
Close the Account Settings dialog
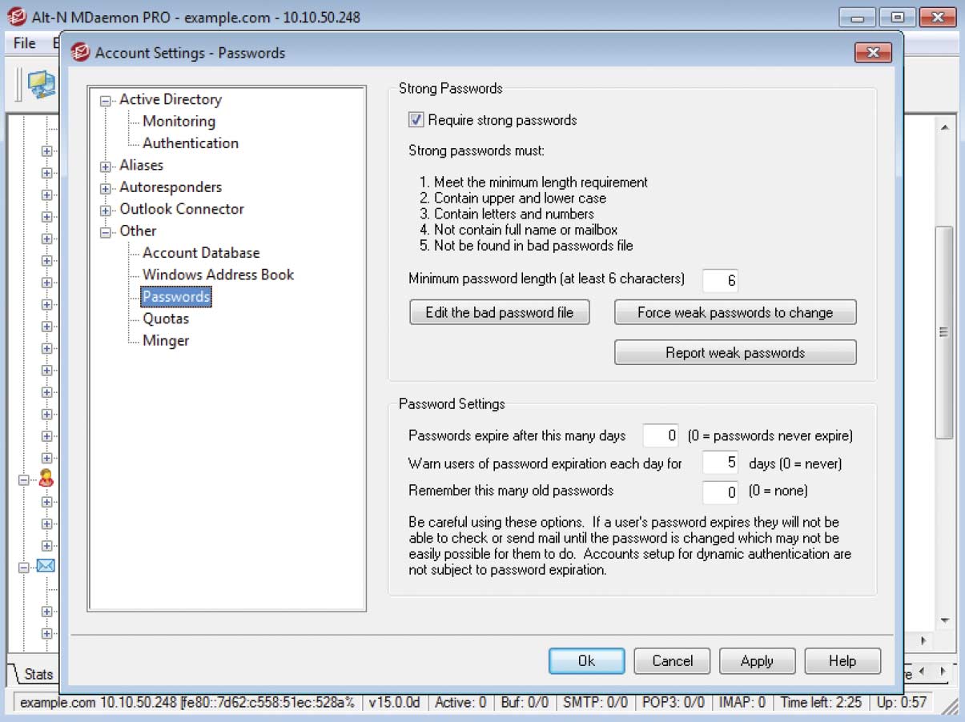[x=873, y=53]
